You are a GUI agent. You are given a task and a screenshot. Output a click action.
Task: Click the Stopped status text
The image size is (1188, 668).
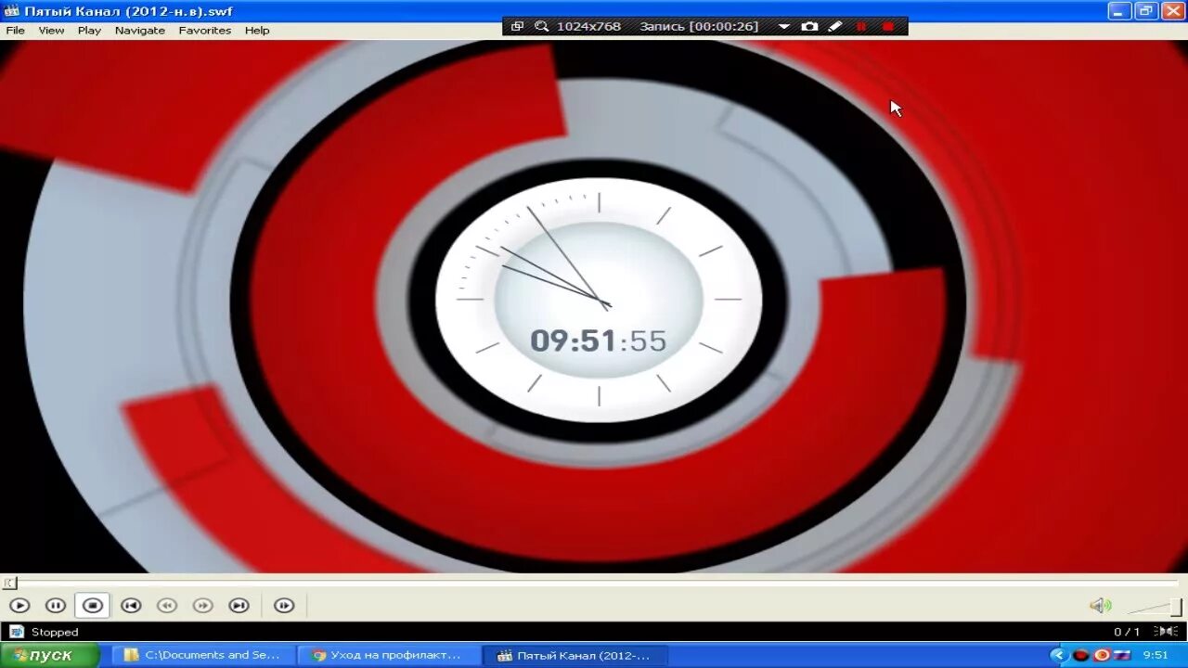55,632
